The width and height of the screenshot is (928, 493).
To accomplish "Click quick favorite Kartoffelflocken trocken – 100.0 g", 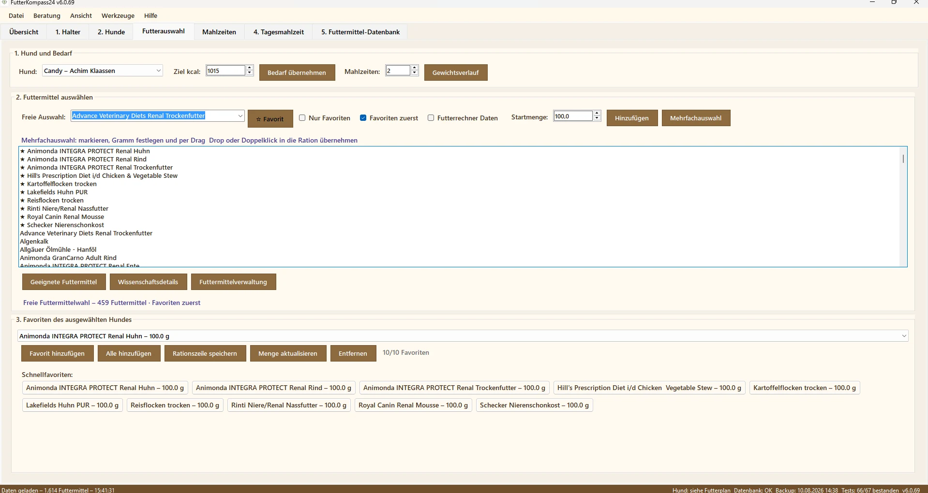I will [x=805, y=388].
